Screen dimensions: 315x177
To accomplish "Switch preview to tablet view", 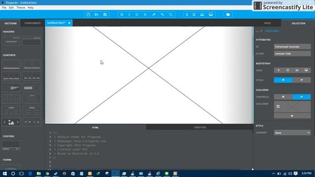I will pos(194,14).
